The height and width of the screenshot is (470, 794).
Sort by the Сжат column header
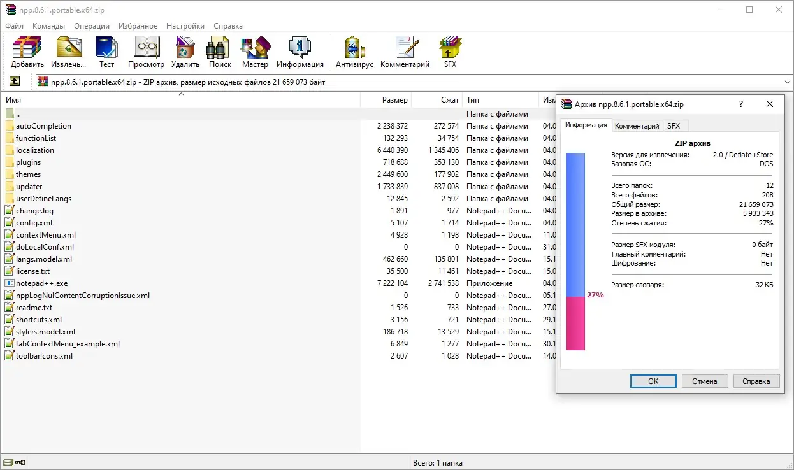tap(437, 100)
